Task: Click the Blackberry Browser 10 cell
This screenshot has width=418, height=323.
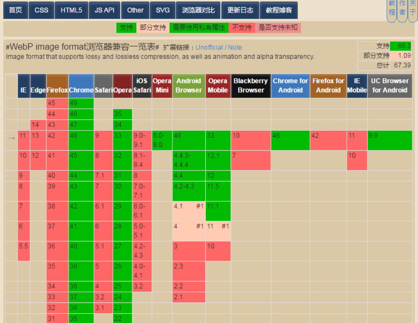Action: pyautogui.click(x=251, y=140)
